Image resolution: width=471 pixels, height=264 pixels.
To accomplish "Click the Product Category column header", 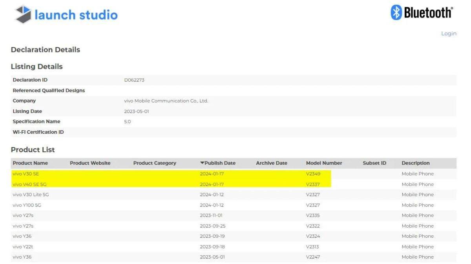I will [155, 163].
